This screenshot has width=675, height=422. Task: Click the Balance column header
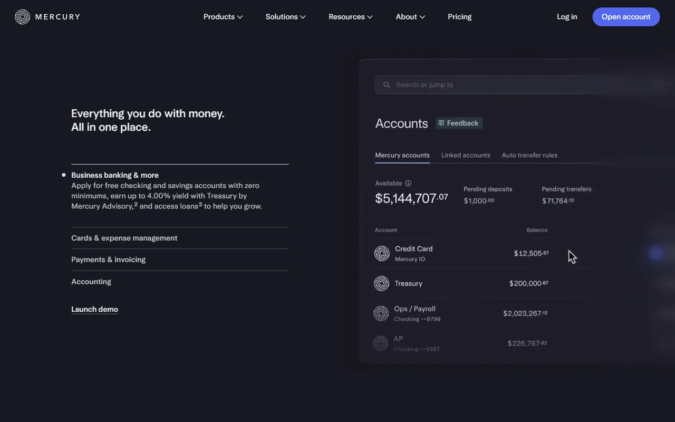click(x=537, y=230)
